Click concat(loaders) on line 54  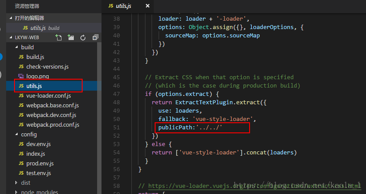(x=272, y=152)
